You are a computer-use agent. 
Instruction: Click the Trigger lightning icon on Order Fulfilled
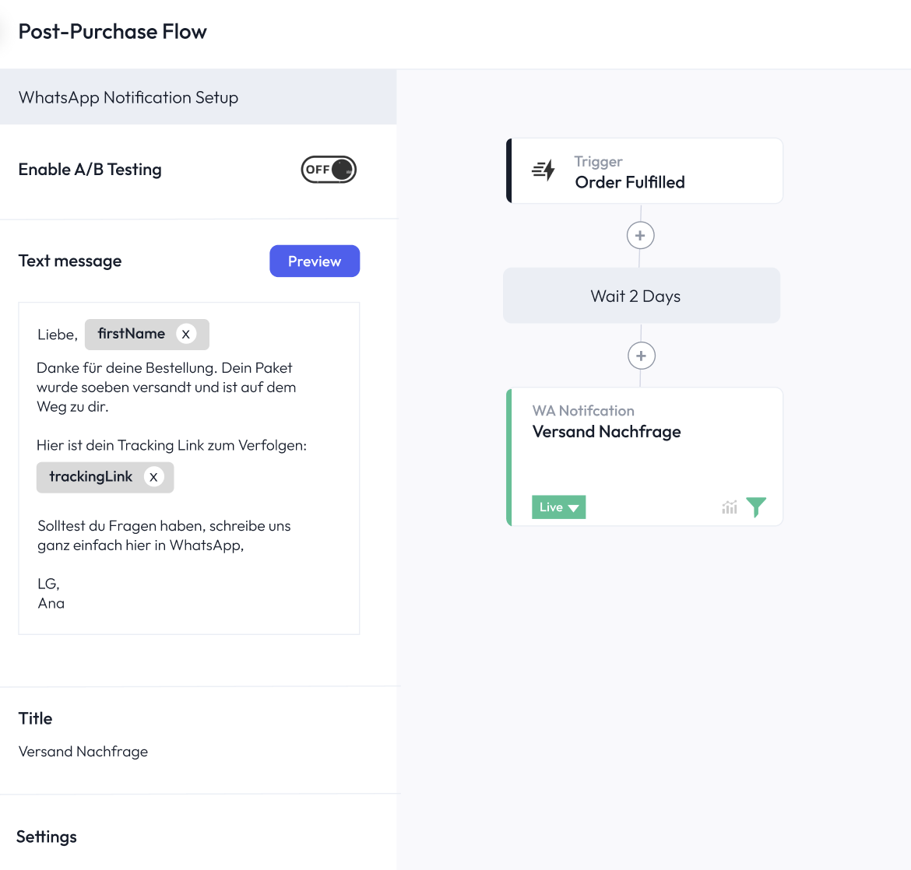(543, 171)
